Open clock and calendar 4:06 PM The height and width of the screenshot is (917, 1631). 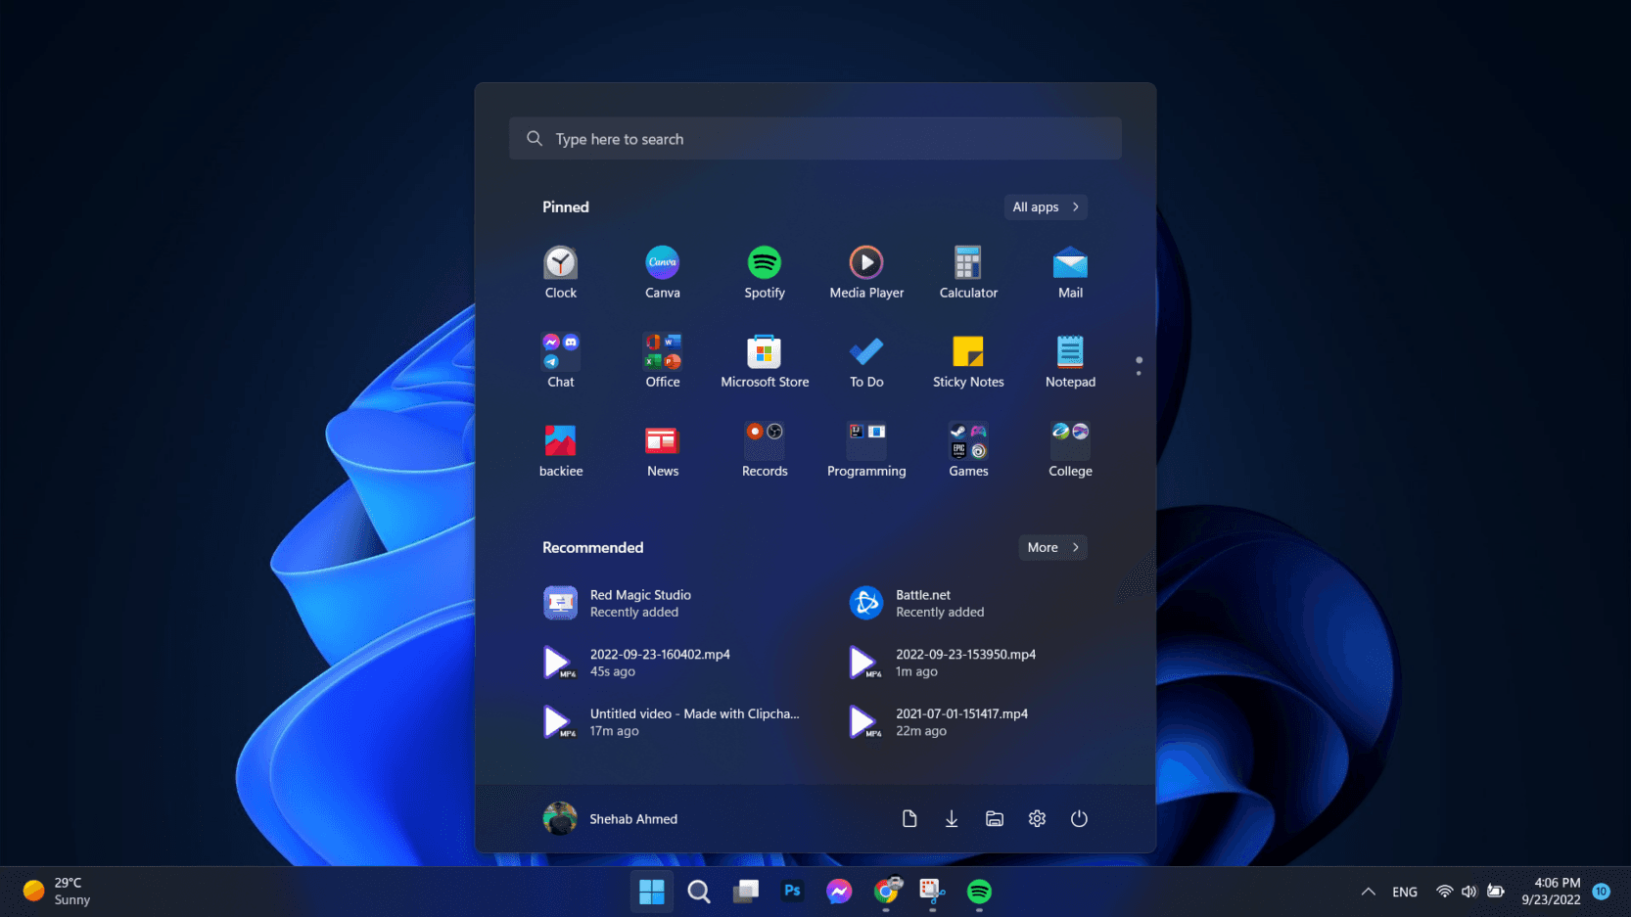(1551, 892)
